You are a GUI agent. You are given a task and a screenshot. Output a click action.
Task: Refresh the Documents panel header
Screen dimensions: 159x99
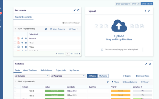(78, 10)
